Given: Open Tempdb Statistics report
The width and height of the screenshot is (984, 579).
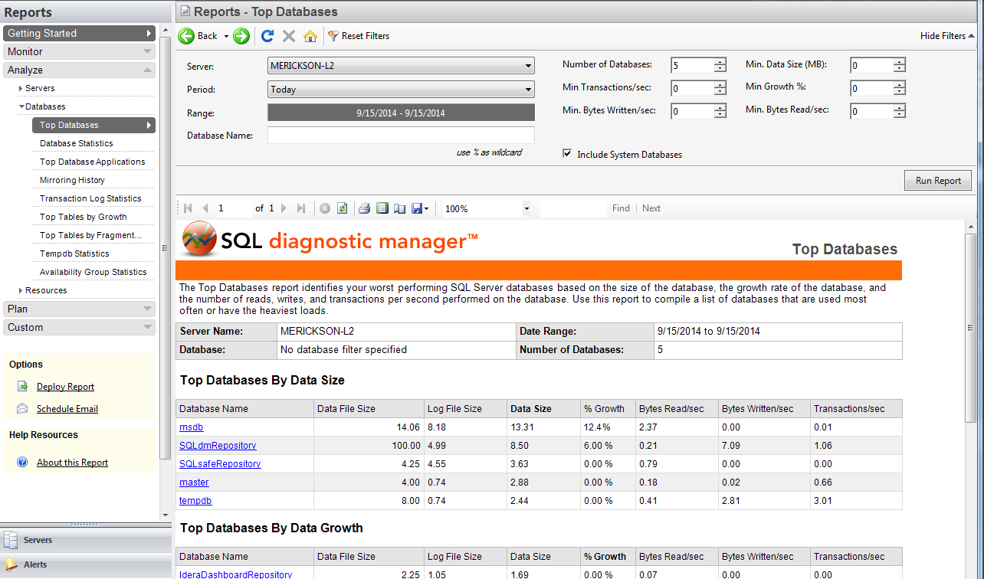Looking at the screenshot, I should click(74, 254).
